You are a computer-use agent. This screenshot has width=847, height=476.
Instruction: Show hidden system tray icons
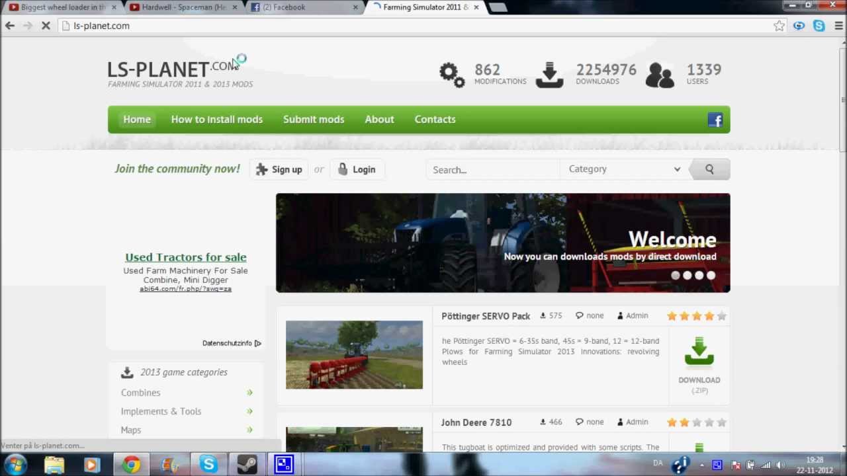coord(703,465)
